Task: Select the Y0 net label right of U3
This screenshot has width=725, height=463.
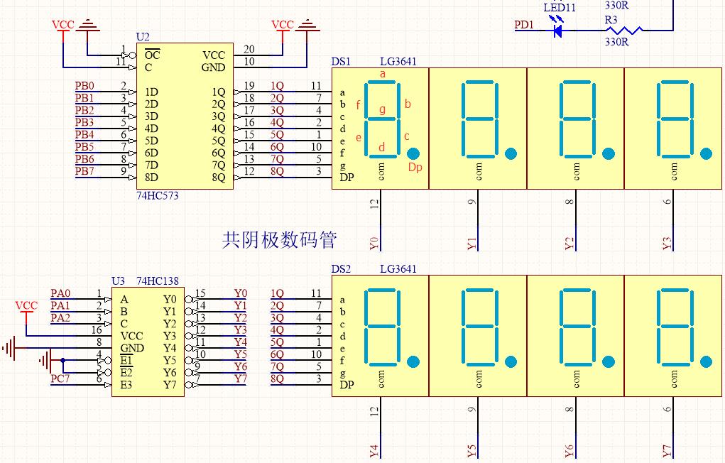Action: (x=241, y=293)
